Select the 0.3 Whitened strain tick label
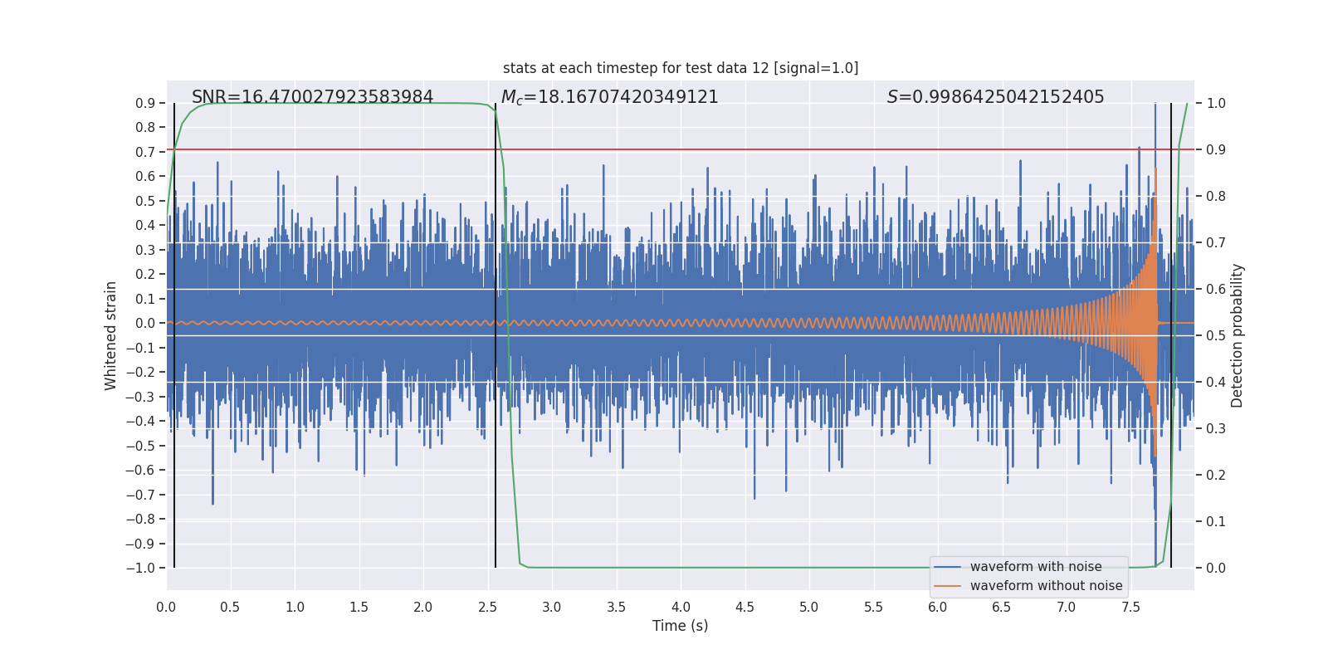 [x=145, y=250]
